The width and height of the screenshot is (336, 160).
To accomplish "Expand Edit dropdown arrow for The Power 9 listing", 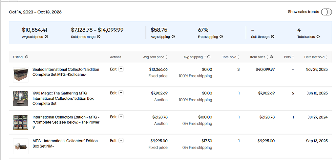I will point(121,117).
